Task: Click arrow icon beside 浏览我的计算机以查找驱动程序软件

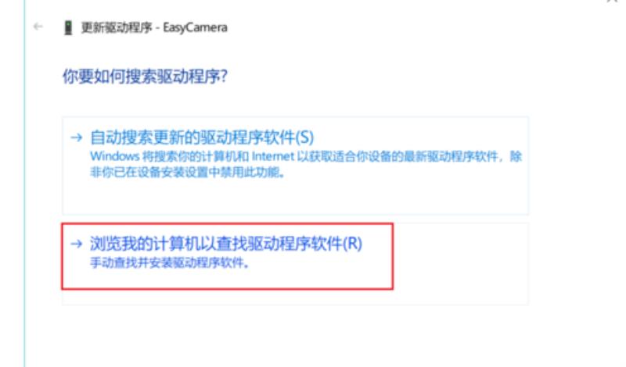Action: pyautogui.click(x=77, y=244)
